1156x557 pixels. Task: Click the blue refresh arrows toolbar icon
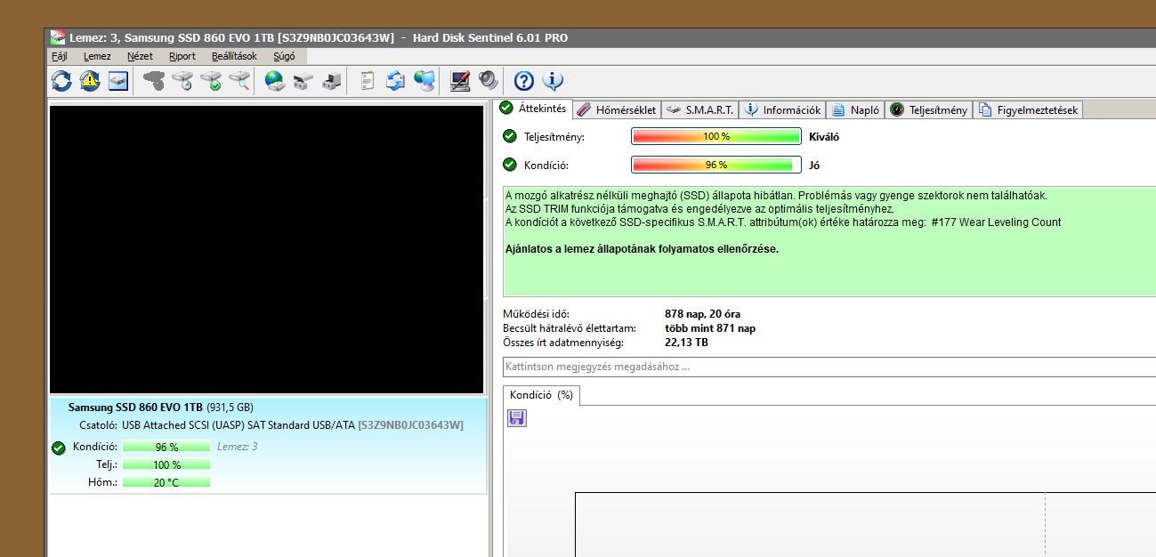coord(61,81)
